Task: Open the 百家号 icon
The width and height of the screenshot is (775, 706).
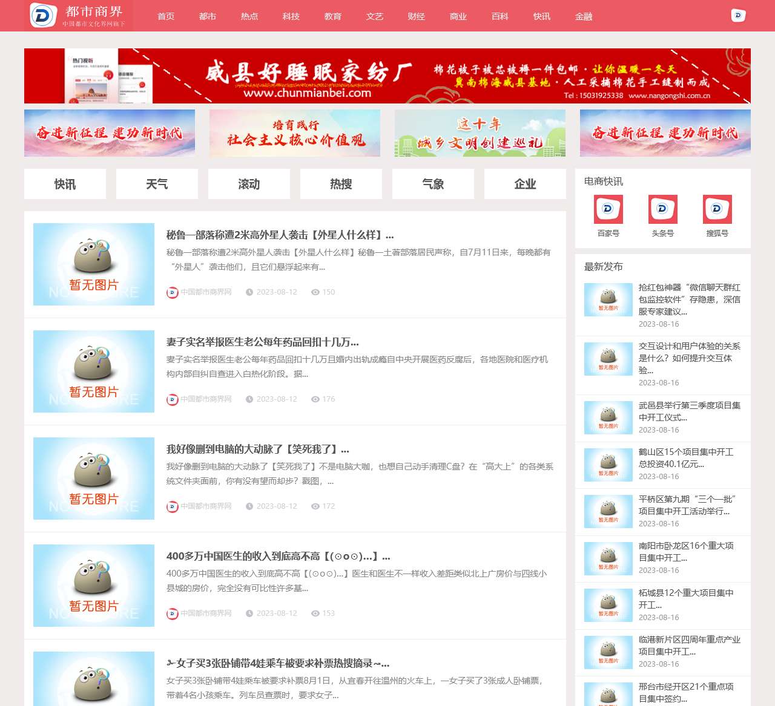Action: coord(608,209)
